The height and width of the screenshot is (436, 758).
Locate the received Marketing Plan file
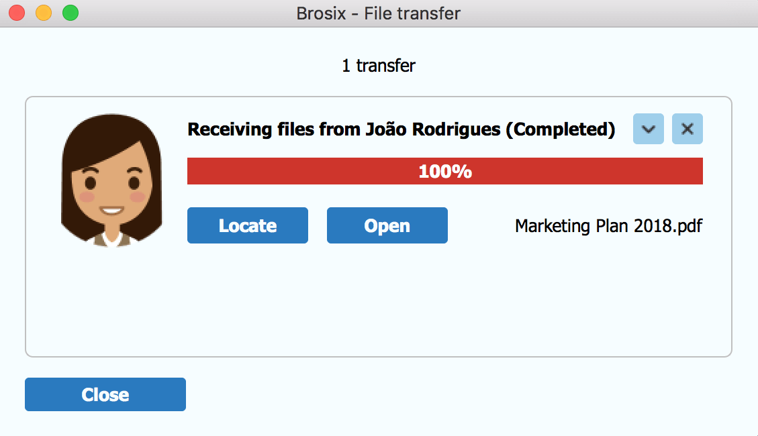pyautogui.click(x=248, y=225)
